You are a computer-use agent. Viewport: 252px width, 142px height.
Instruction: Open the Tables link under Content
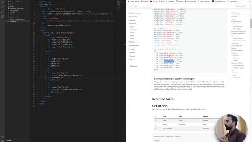(132, 35)
